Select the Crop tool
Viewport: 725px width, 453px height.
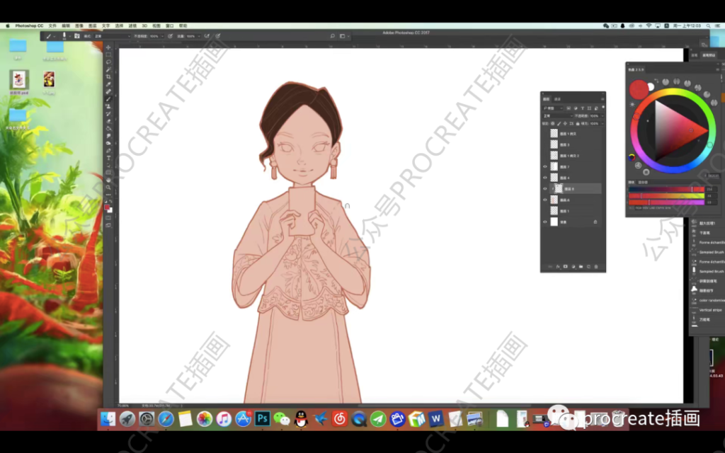pyautogui.click(x=108, y=76)
